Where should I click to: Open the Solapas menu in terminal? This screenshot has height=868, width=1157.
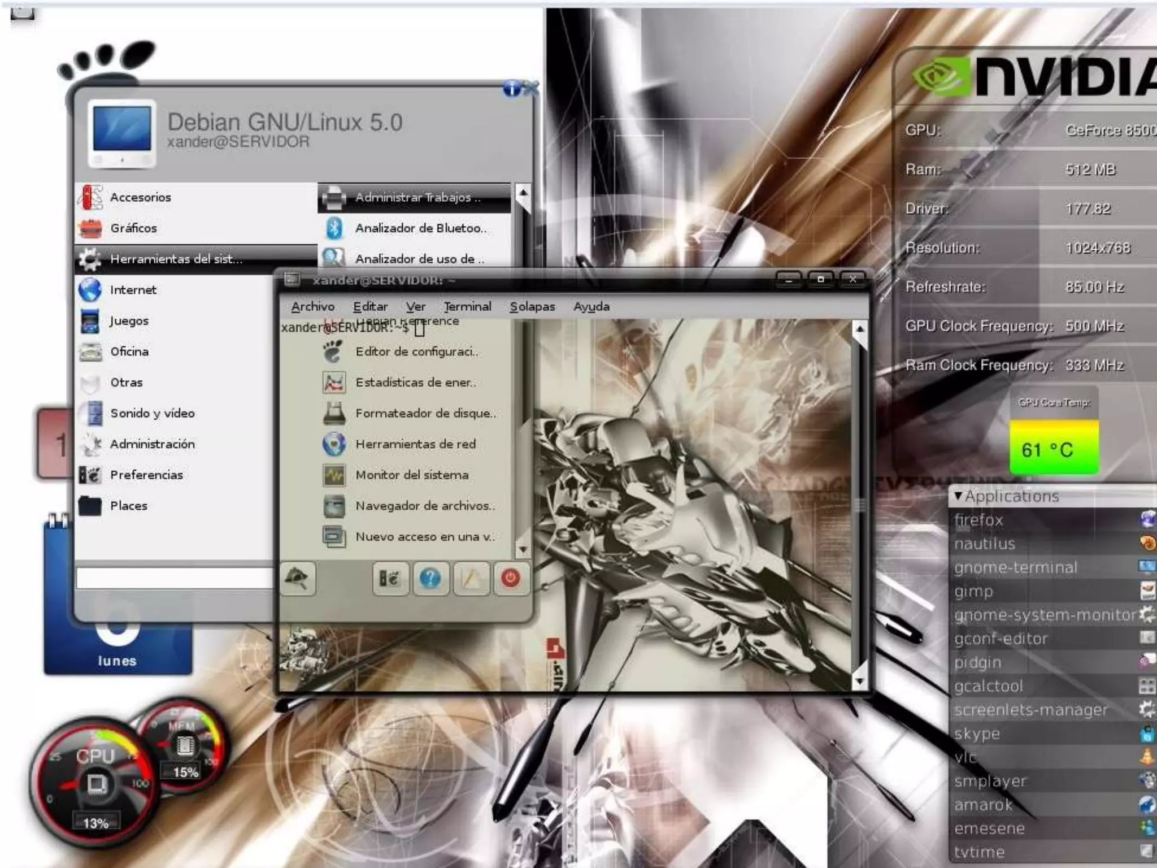click(x=532, y=306)
